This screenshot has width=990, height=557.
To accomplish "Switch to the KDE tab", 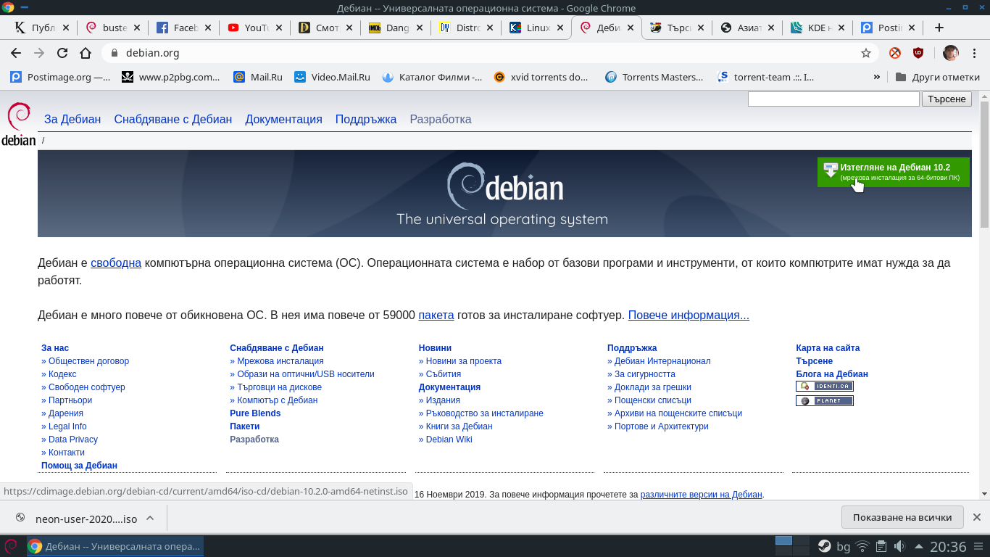I will point(818,28).
